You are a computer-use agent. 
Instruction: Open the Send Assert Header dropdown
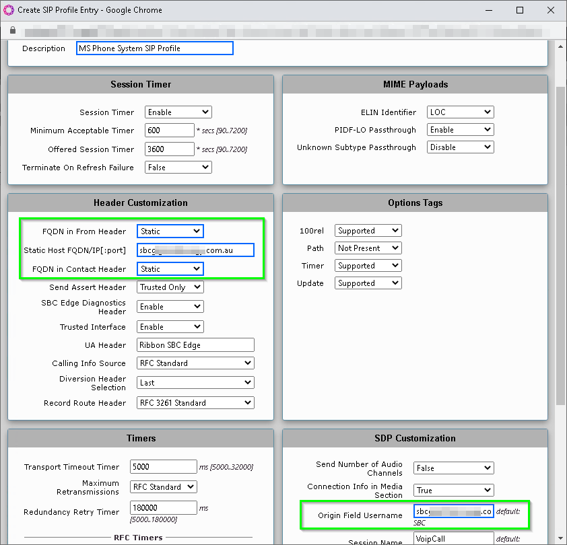point(170,287)
